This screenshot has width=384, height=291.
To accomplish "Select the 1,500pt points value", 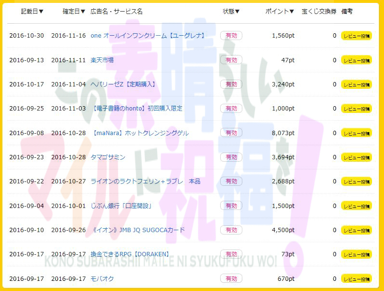I will [x=283, y=206].
